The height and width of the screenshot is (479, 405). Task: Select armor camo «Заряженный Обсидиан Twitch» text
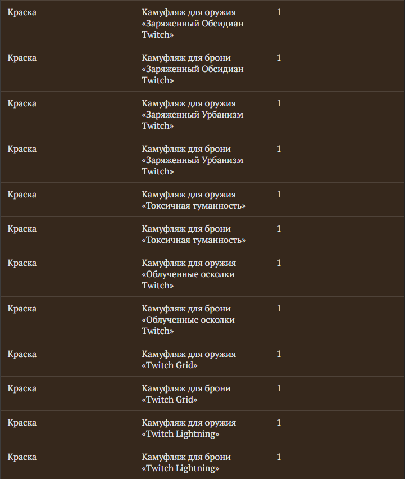tap(193, 69)
